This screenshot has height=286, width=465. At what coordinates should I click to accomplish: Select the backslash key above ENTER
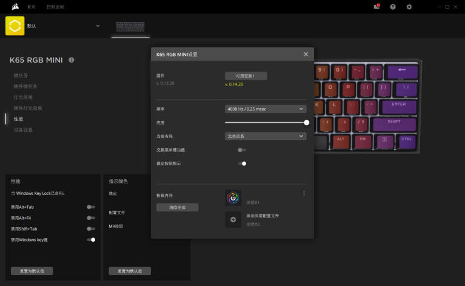pyautogui.click(x=406, y=90)
